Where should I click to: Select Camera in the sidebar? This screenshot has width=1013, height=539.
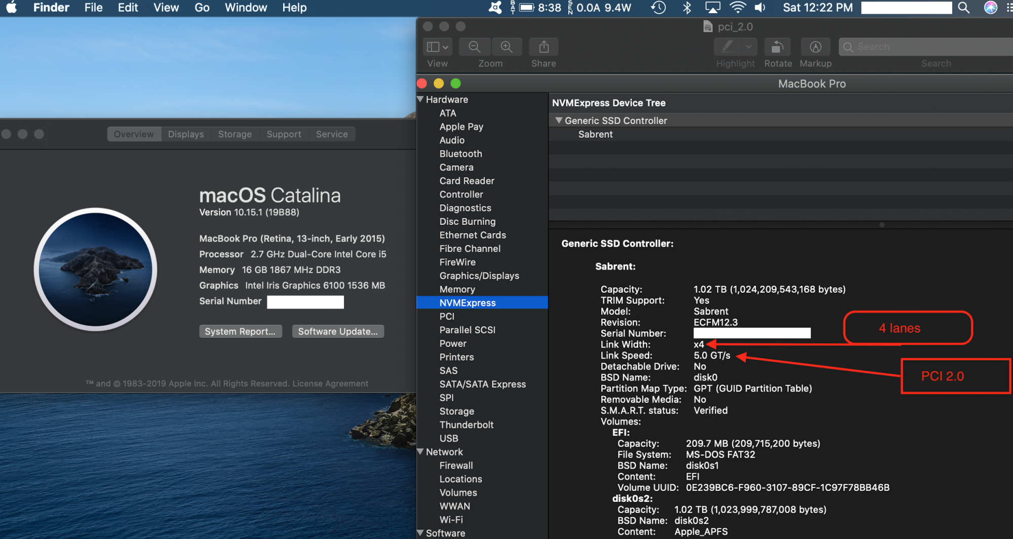coord(456,167)
